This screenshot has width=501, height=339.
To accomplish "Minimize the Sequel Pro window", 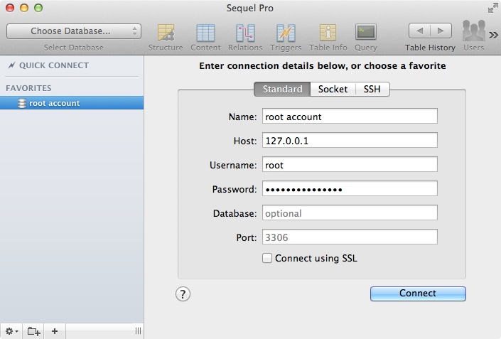I will [24, 8].
